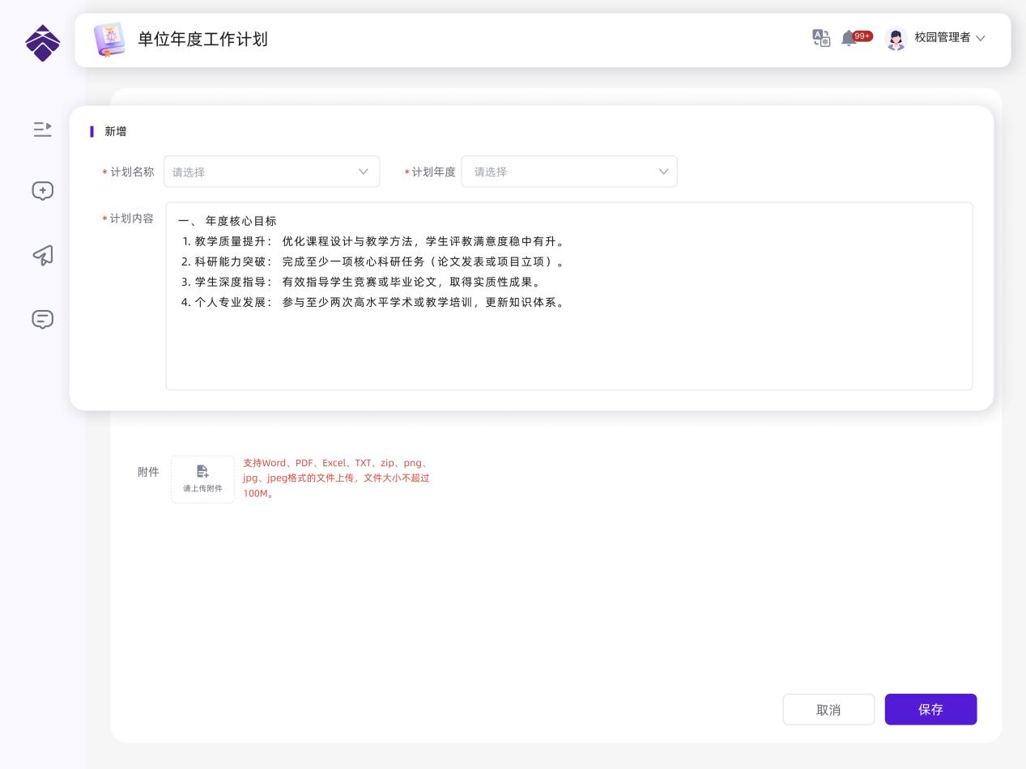Click the sidebar message lines icon
Viewport: 1026px width, 769px height.
[x=42, y=320]
